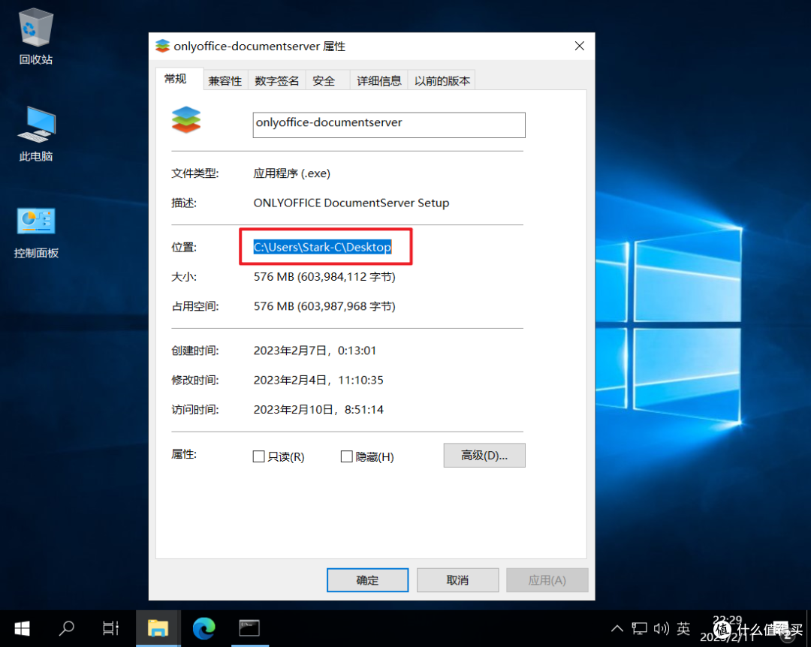Click the Apply (应用) button

547,579
